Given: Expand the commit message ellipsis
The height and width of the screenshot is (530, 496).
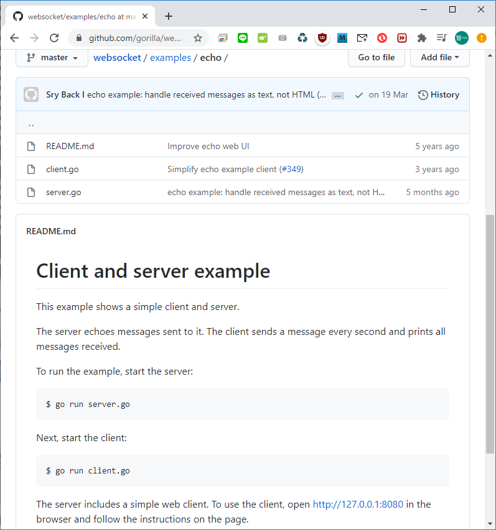Looking at the screenshot, I should pyautogui.click(x=337, y=96).
